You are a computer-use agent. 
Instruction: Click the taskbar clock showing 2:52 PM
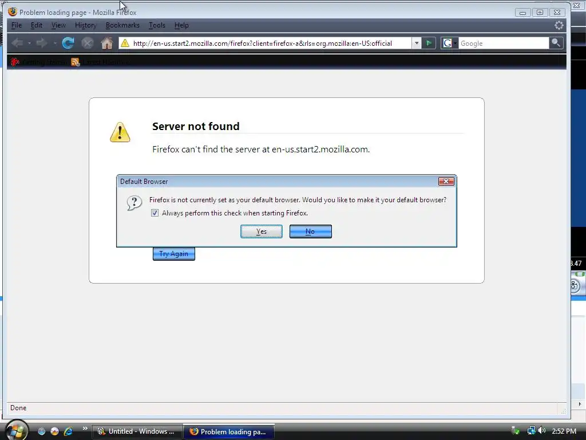tap(564, 431)
